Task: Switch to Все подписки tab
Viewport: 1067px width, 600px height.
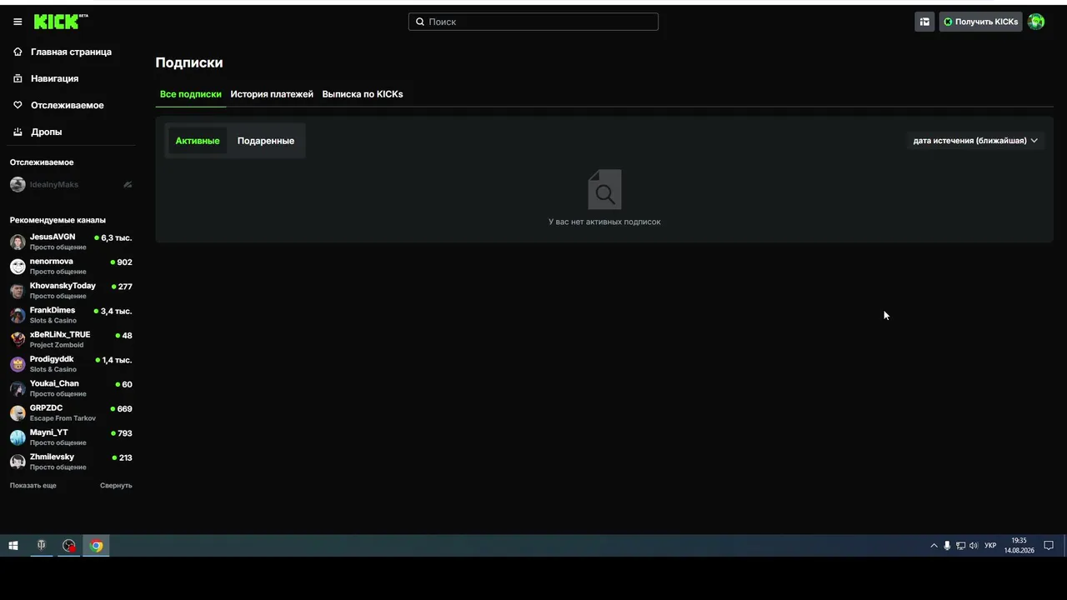Action: coord(191,94)
